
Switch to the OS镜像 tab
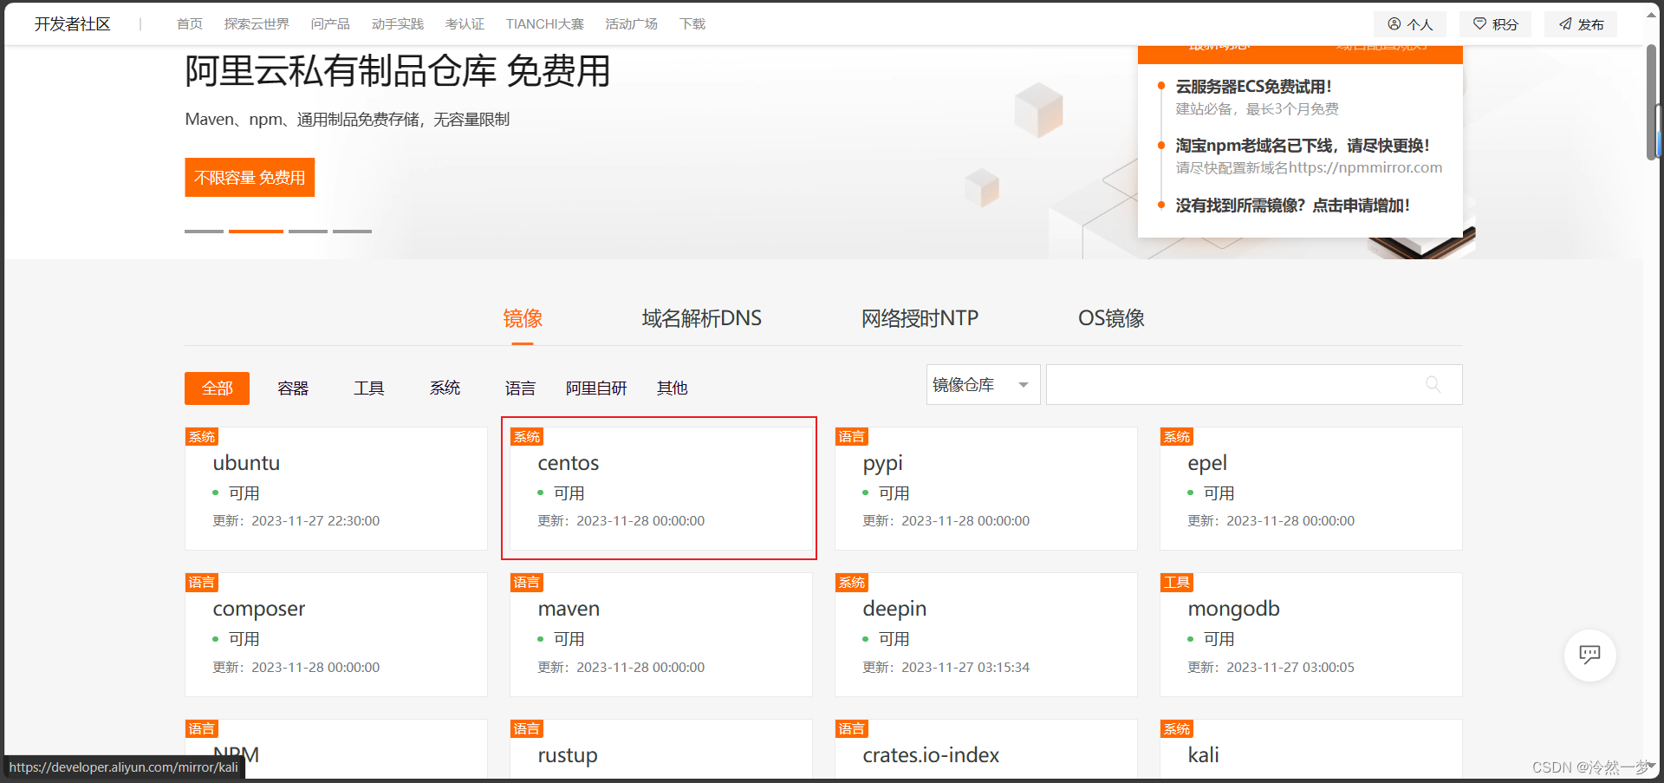click(1111, 318)
